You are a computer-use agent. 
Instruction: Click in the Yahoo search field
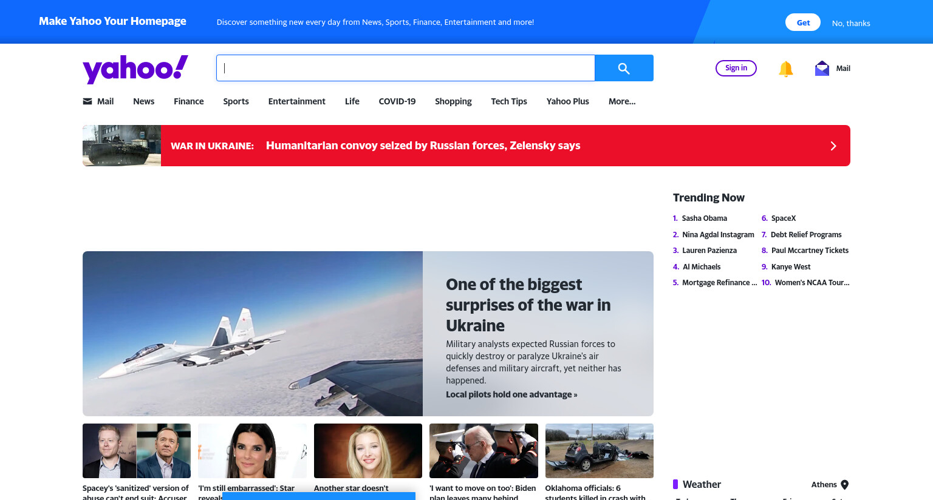click(406, 68)
